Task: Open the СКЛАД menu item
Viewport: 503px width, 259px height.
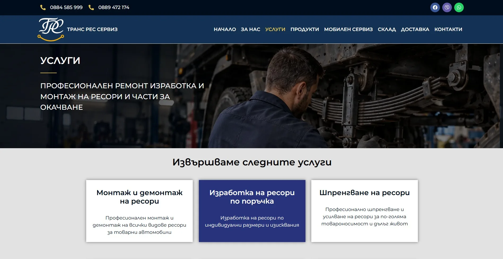Action: click(x=387, y=29)
